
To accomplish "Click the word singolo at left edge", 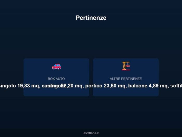I will 8,86.
